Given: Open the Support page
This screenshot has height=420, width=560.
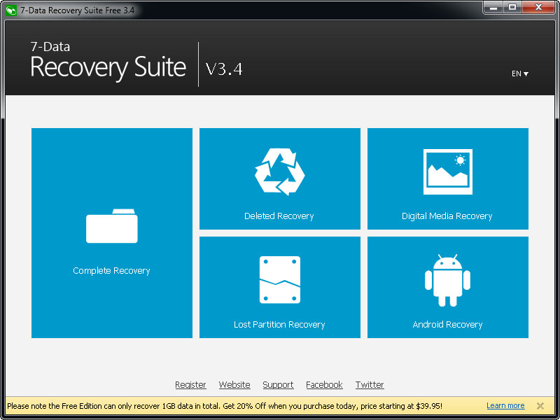Looking at the screenshot, I should coord(278,384).
